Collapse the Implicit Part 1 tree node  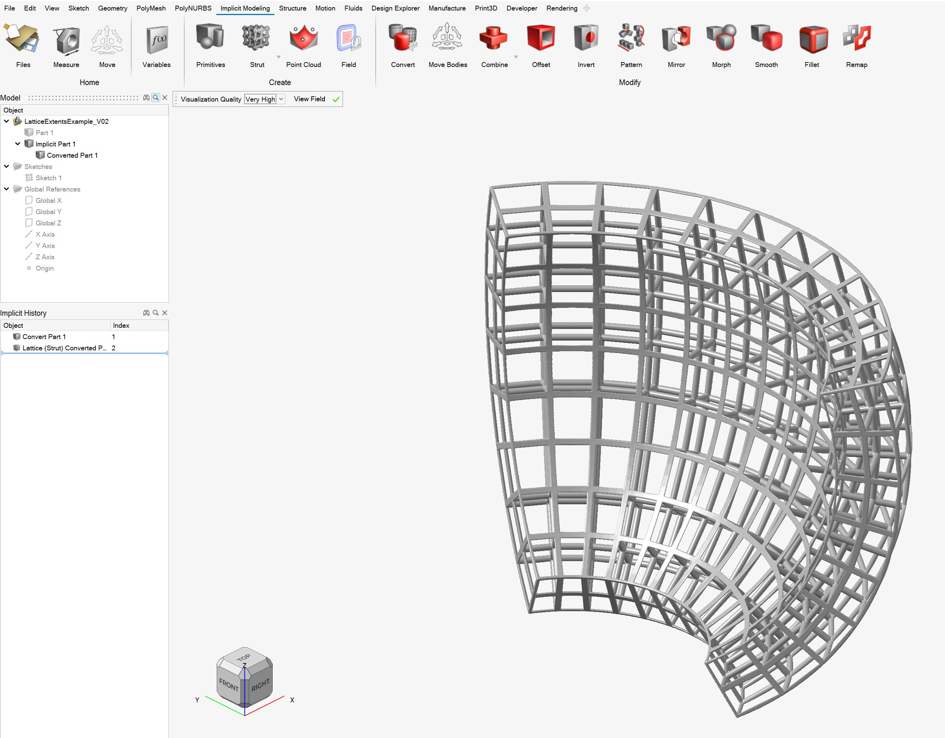point(18,144)
